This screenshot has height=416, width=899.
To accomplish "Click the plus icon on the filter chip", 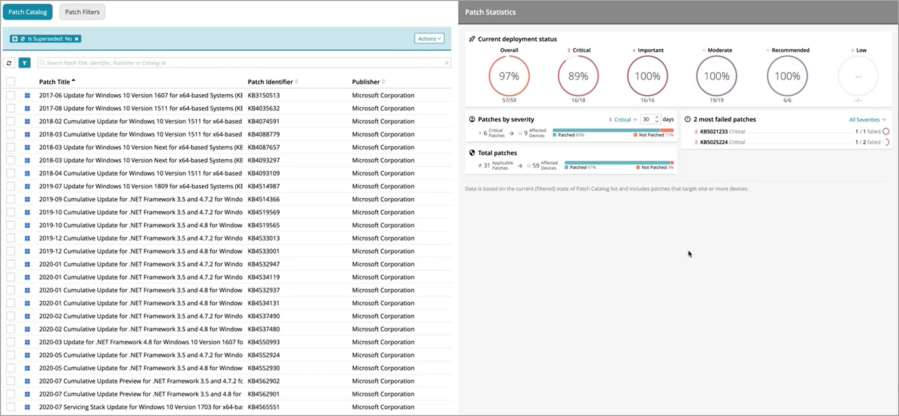I will point(15,39).
